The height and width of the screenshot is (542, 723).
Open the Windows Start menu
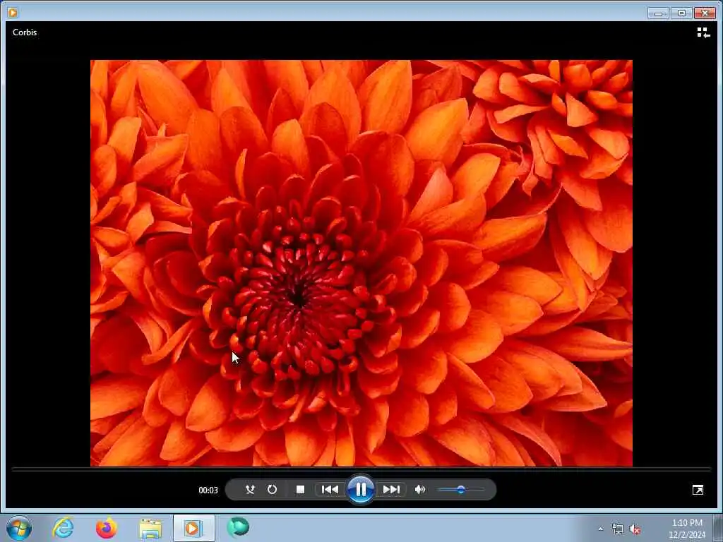point(19,528)
